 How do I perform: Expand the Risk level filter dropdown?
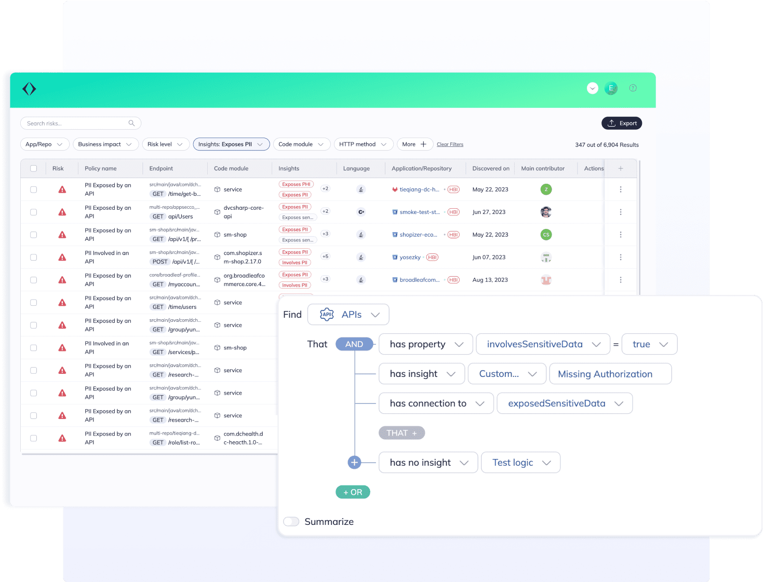(165, 144)
